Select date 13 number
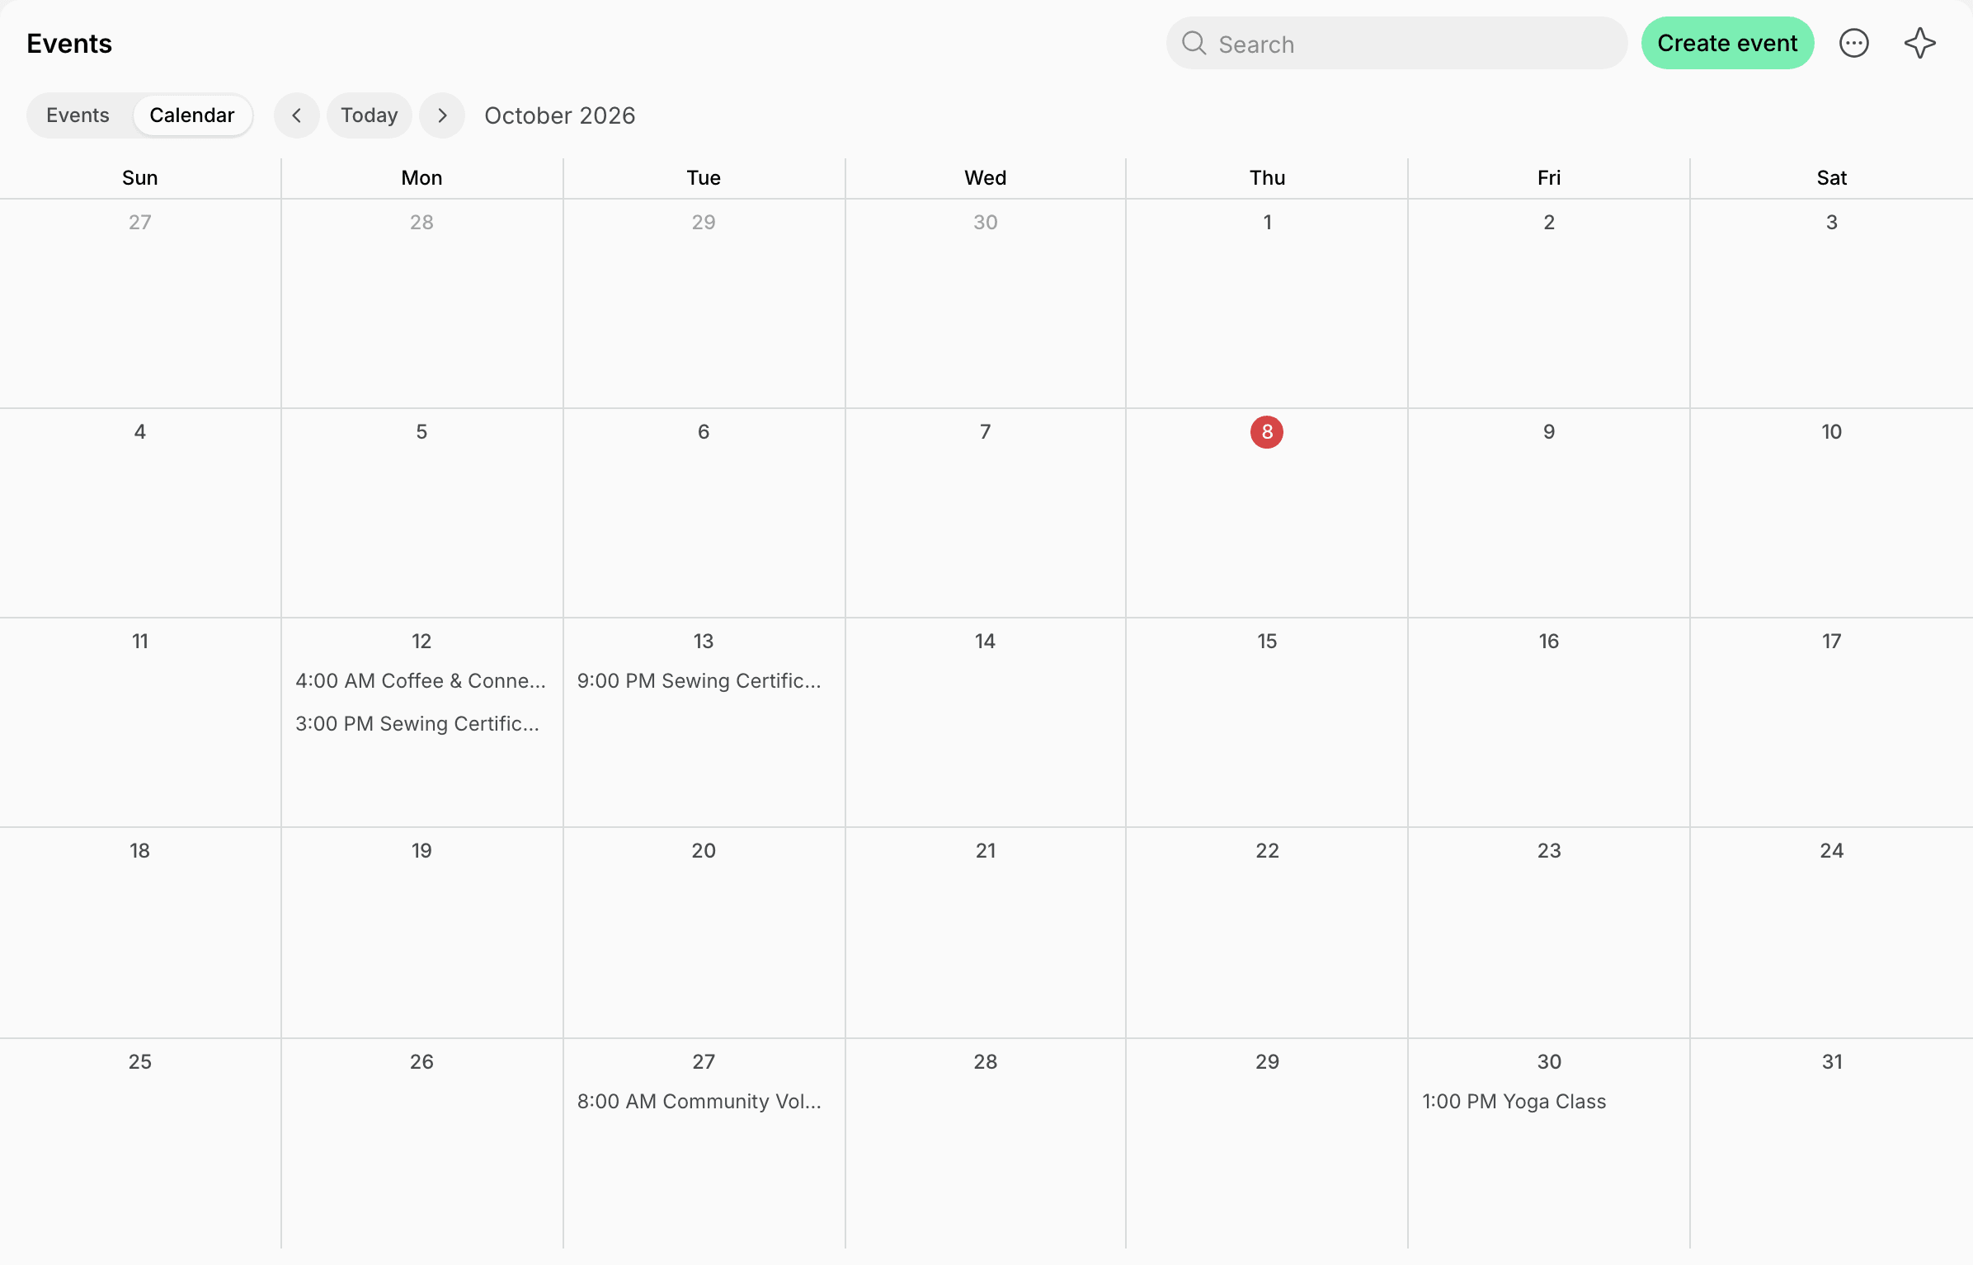1973x1265 pixels. click(704, 642)
